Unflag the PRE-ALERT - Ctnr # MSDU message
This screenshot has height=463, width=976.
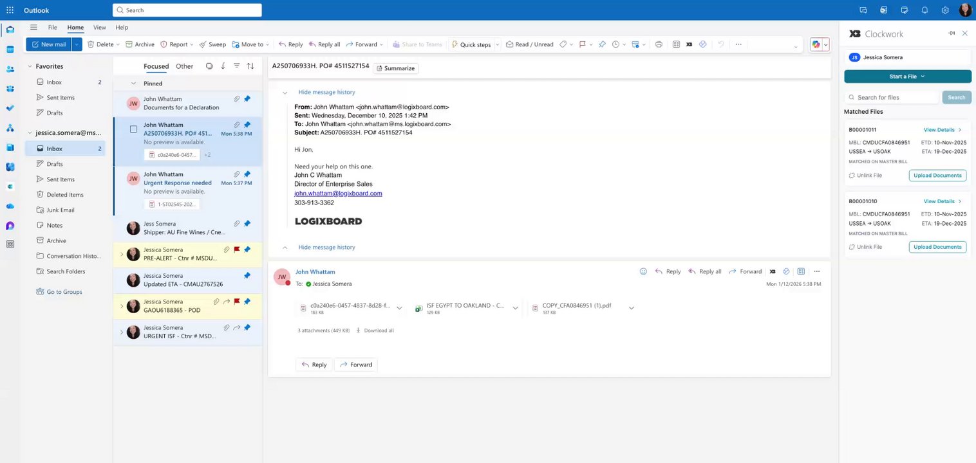[x=237, y=250]
